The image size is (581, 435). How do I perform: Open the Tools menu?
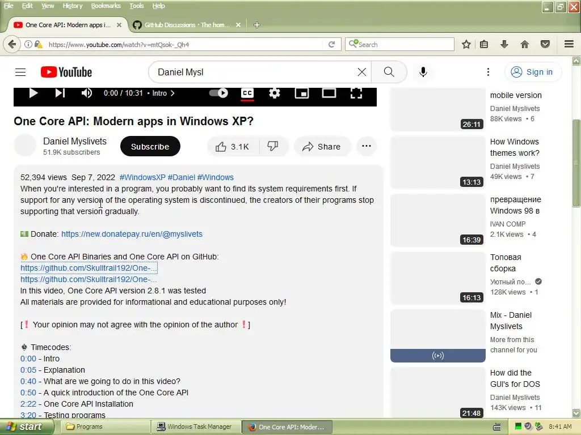click(136, 6)
